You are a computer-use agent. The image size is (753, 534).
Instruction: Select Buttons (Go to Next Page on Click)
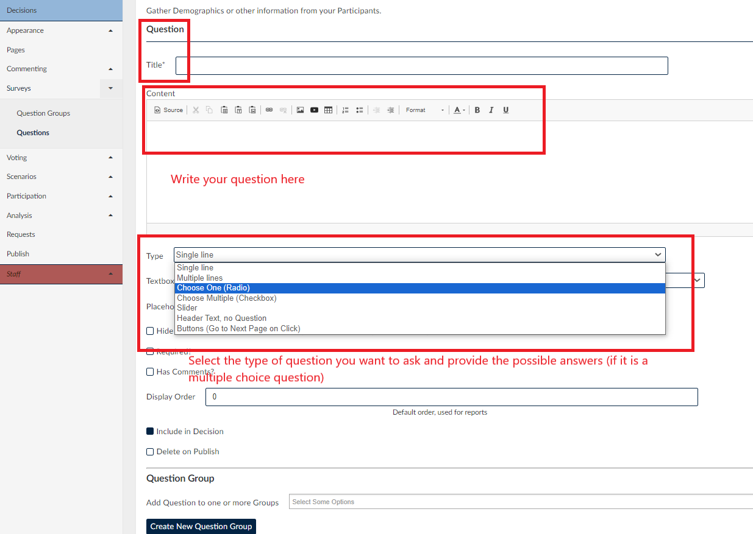[419, 329]
